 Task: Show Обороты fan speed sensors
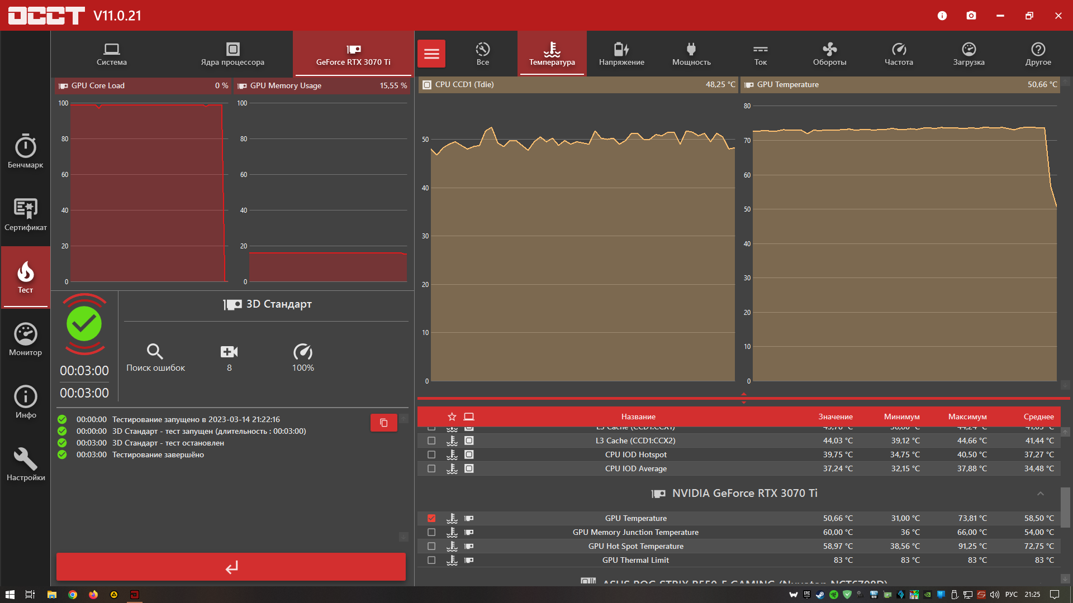[829, 54]
